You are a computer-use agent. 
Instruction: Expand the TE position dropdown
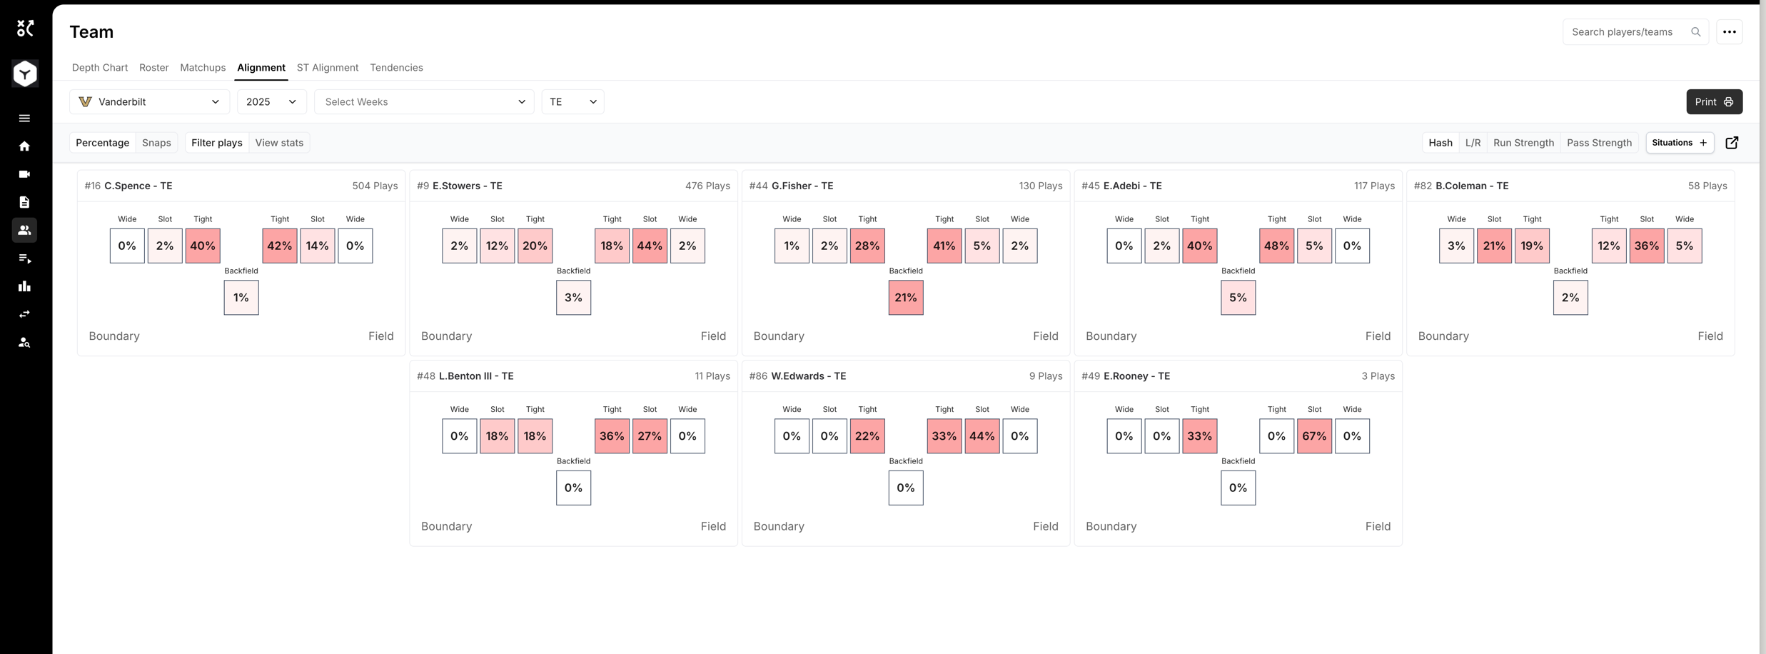pos(572,102)
